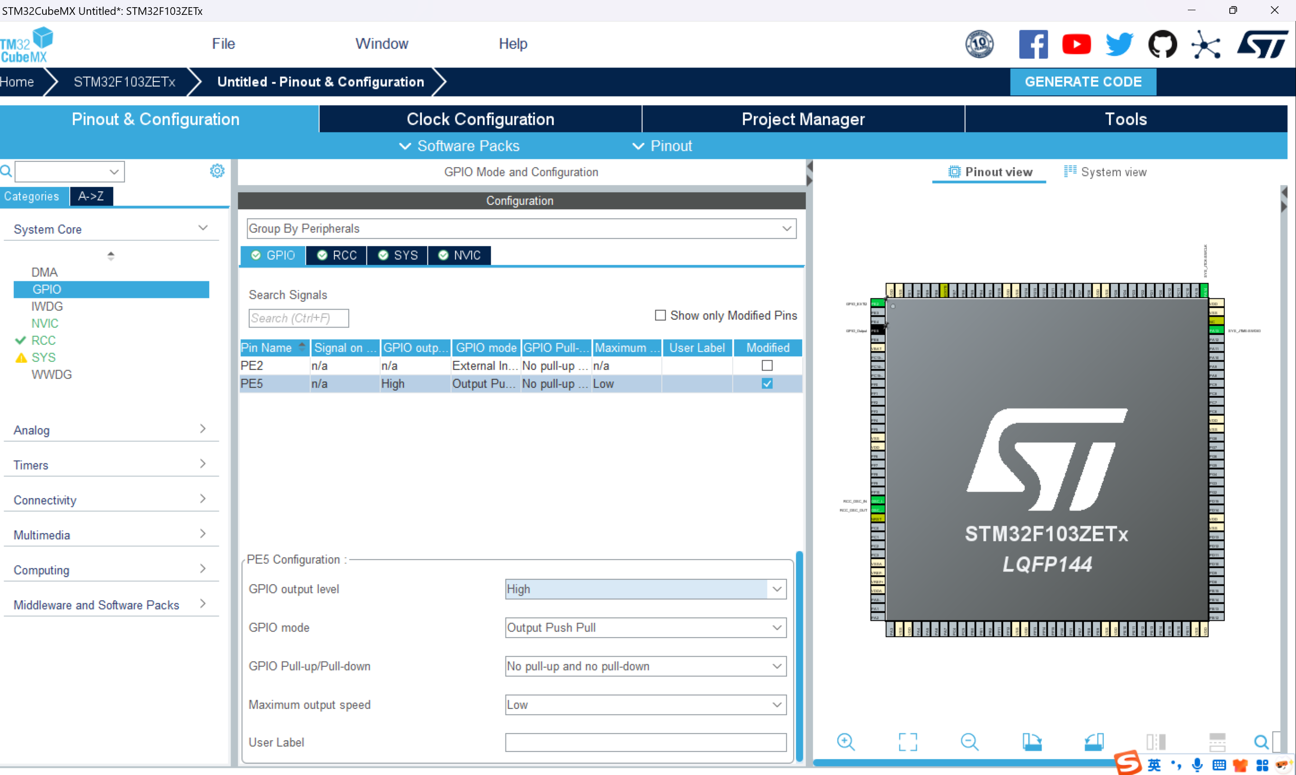The width and height of the screenshot is (1296, 775).
Task: Click the zoom in icon below pinout
Action: pyautogui.click(x=845, y=742)
